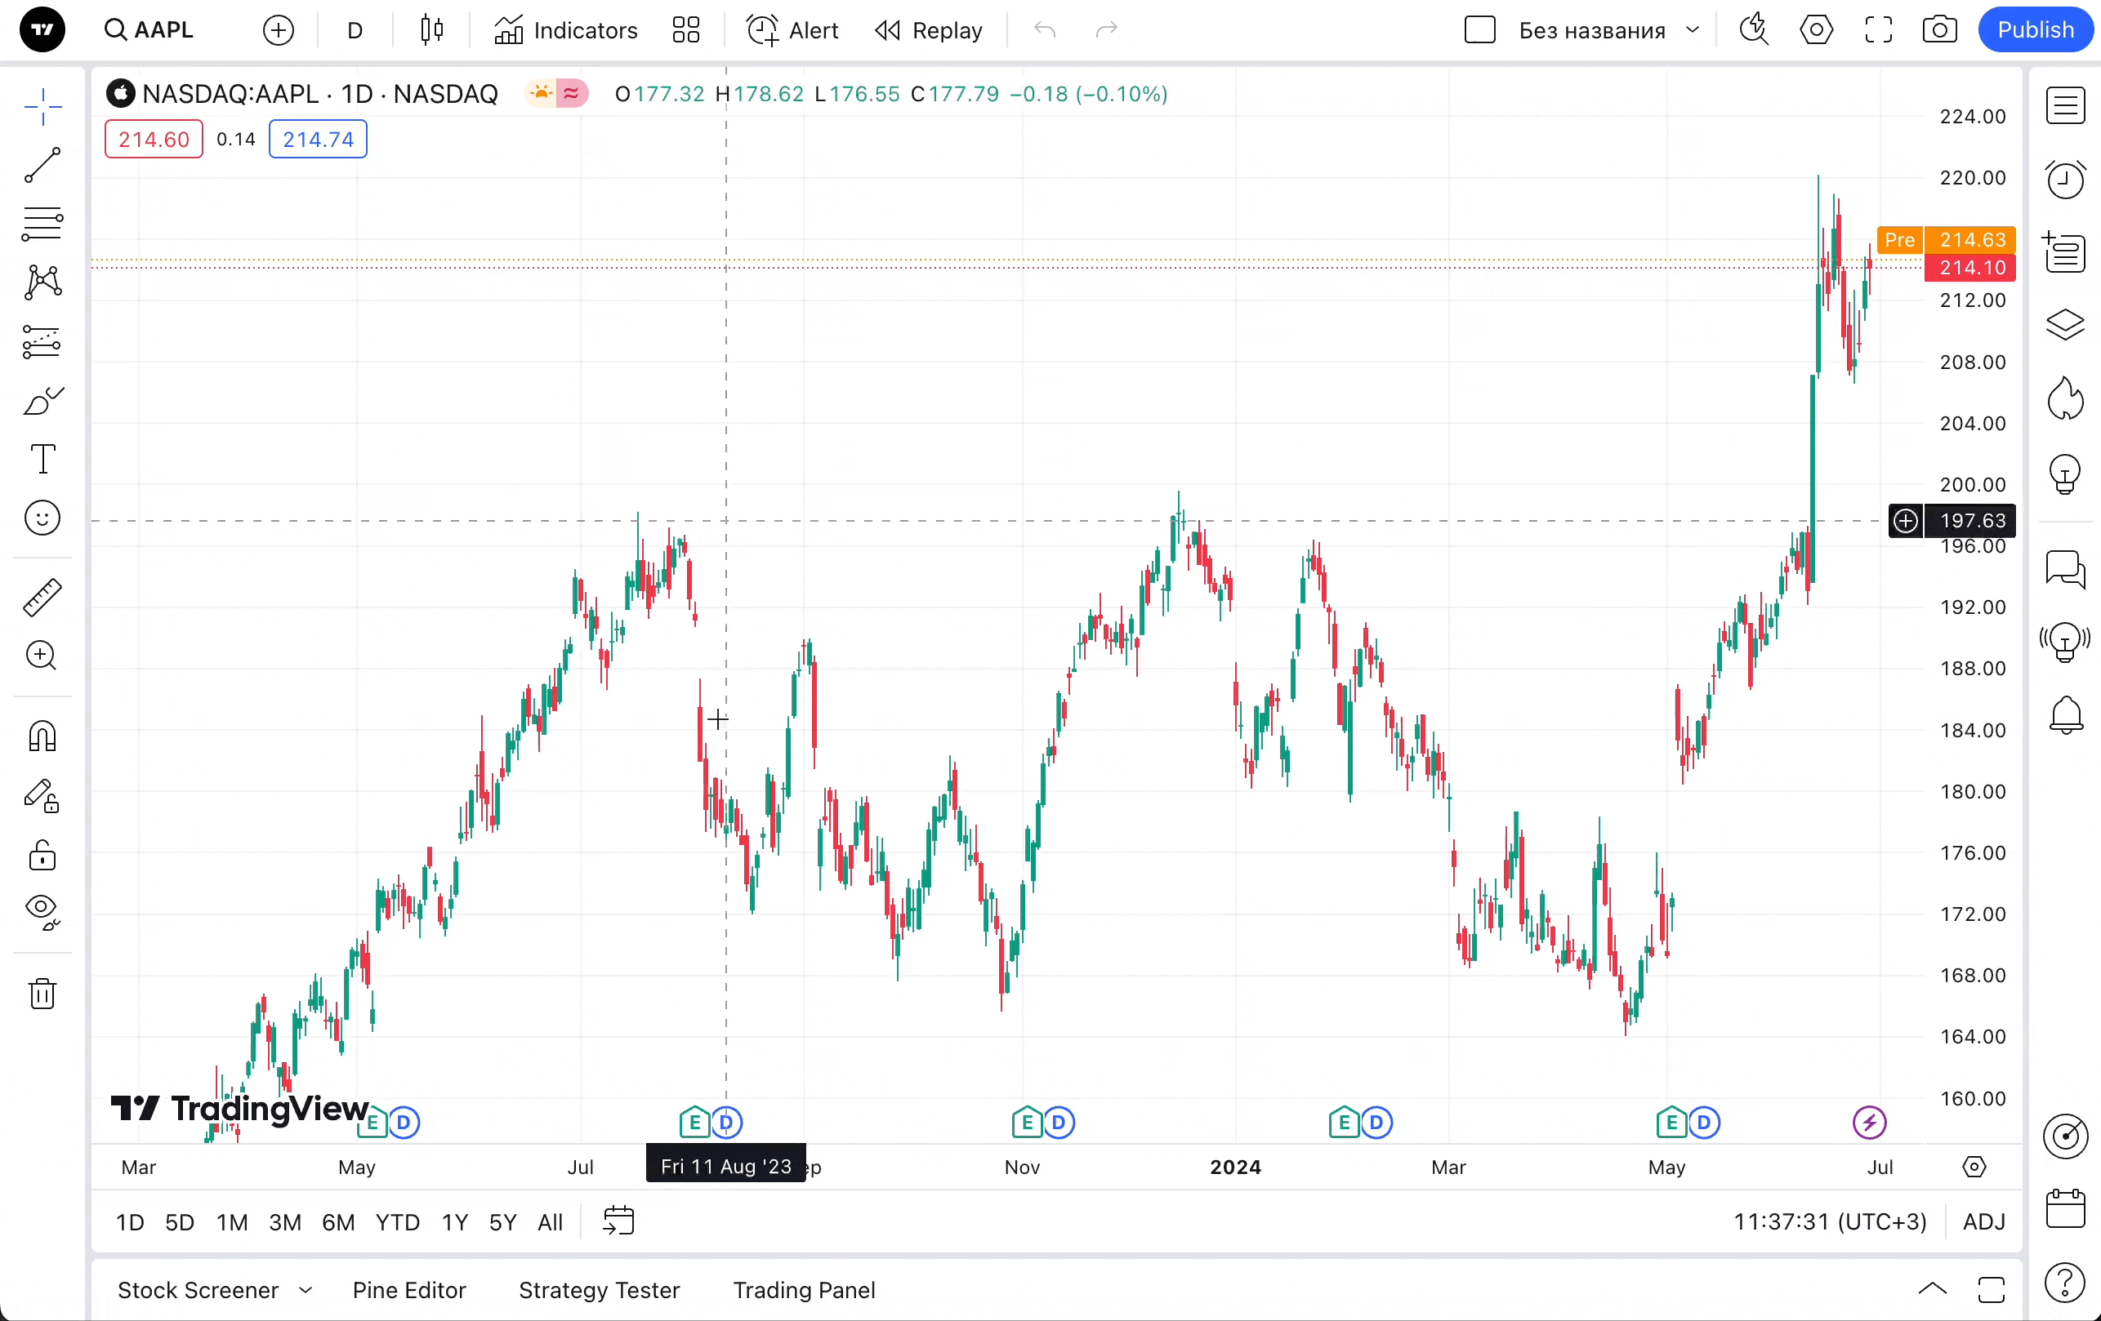Switch to Strategy Tester tab
The image size is (2101, 1321).
pyautogui.click(x=599, y=1290)
